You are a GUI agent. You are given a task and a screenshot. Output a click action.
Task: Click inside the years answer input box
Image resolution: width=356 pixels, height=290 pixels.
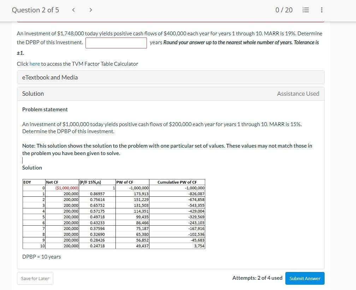click(116, 43)
